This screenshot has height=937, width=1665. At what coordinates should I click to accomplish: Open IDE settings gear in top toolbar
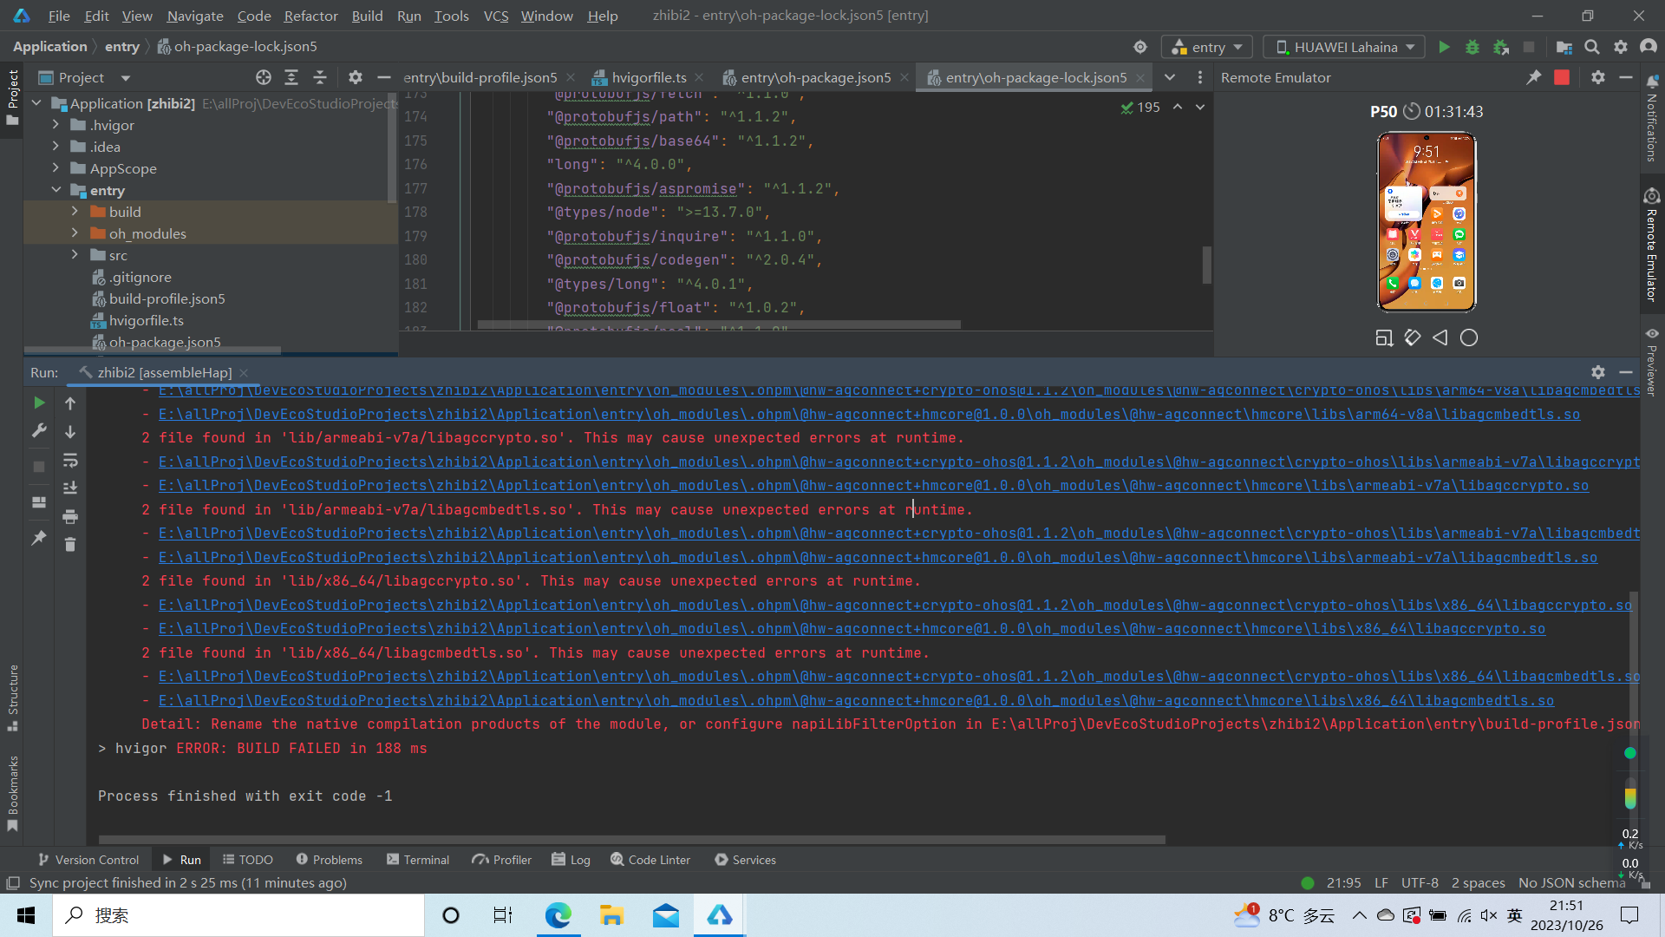coord(1620,47)
